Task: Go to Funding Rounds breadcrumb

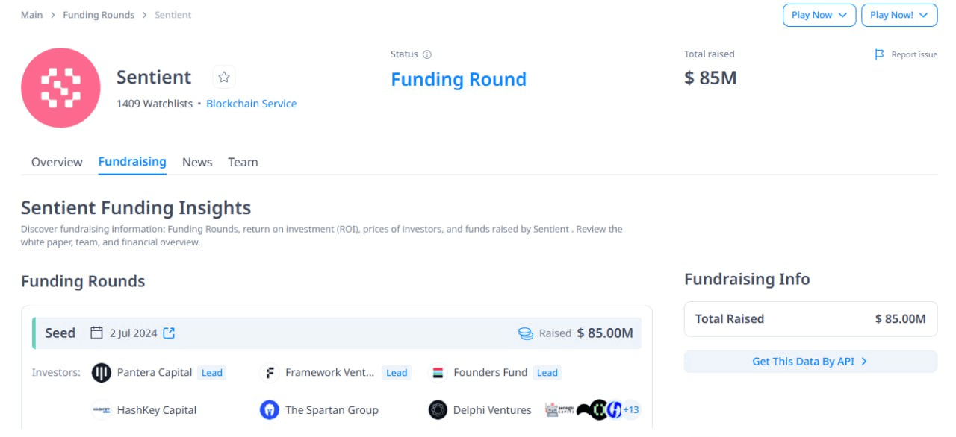Action: coord(99,15)
